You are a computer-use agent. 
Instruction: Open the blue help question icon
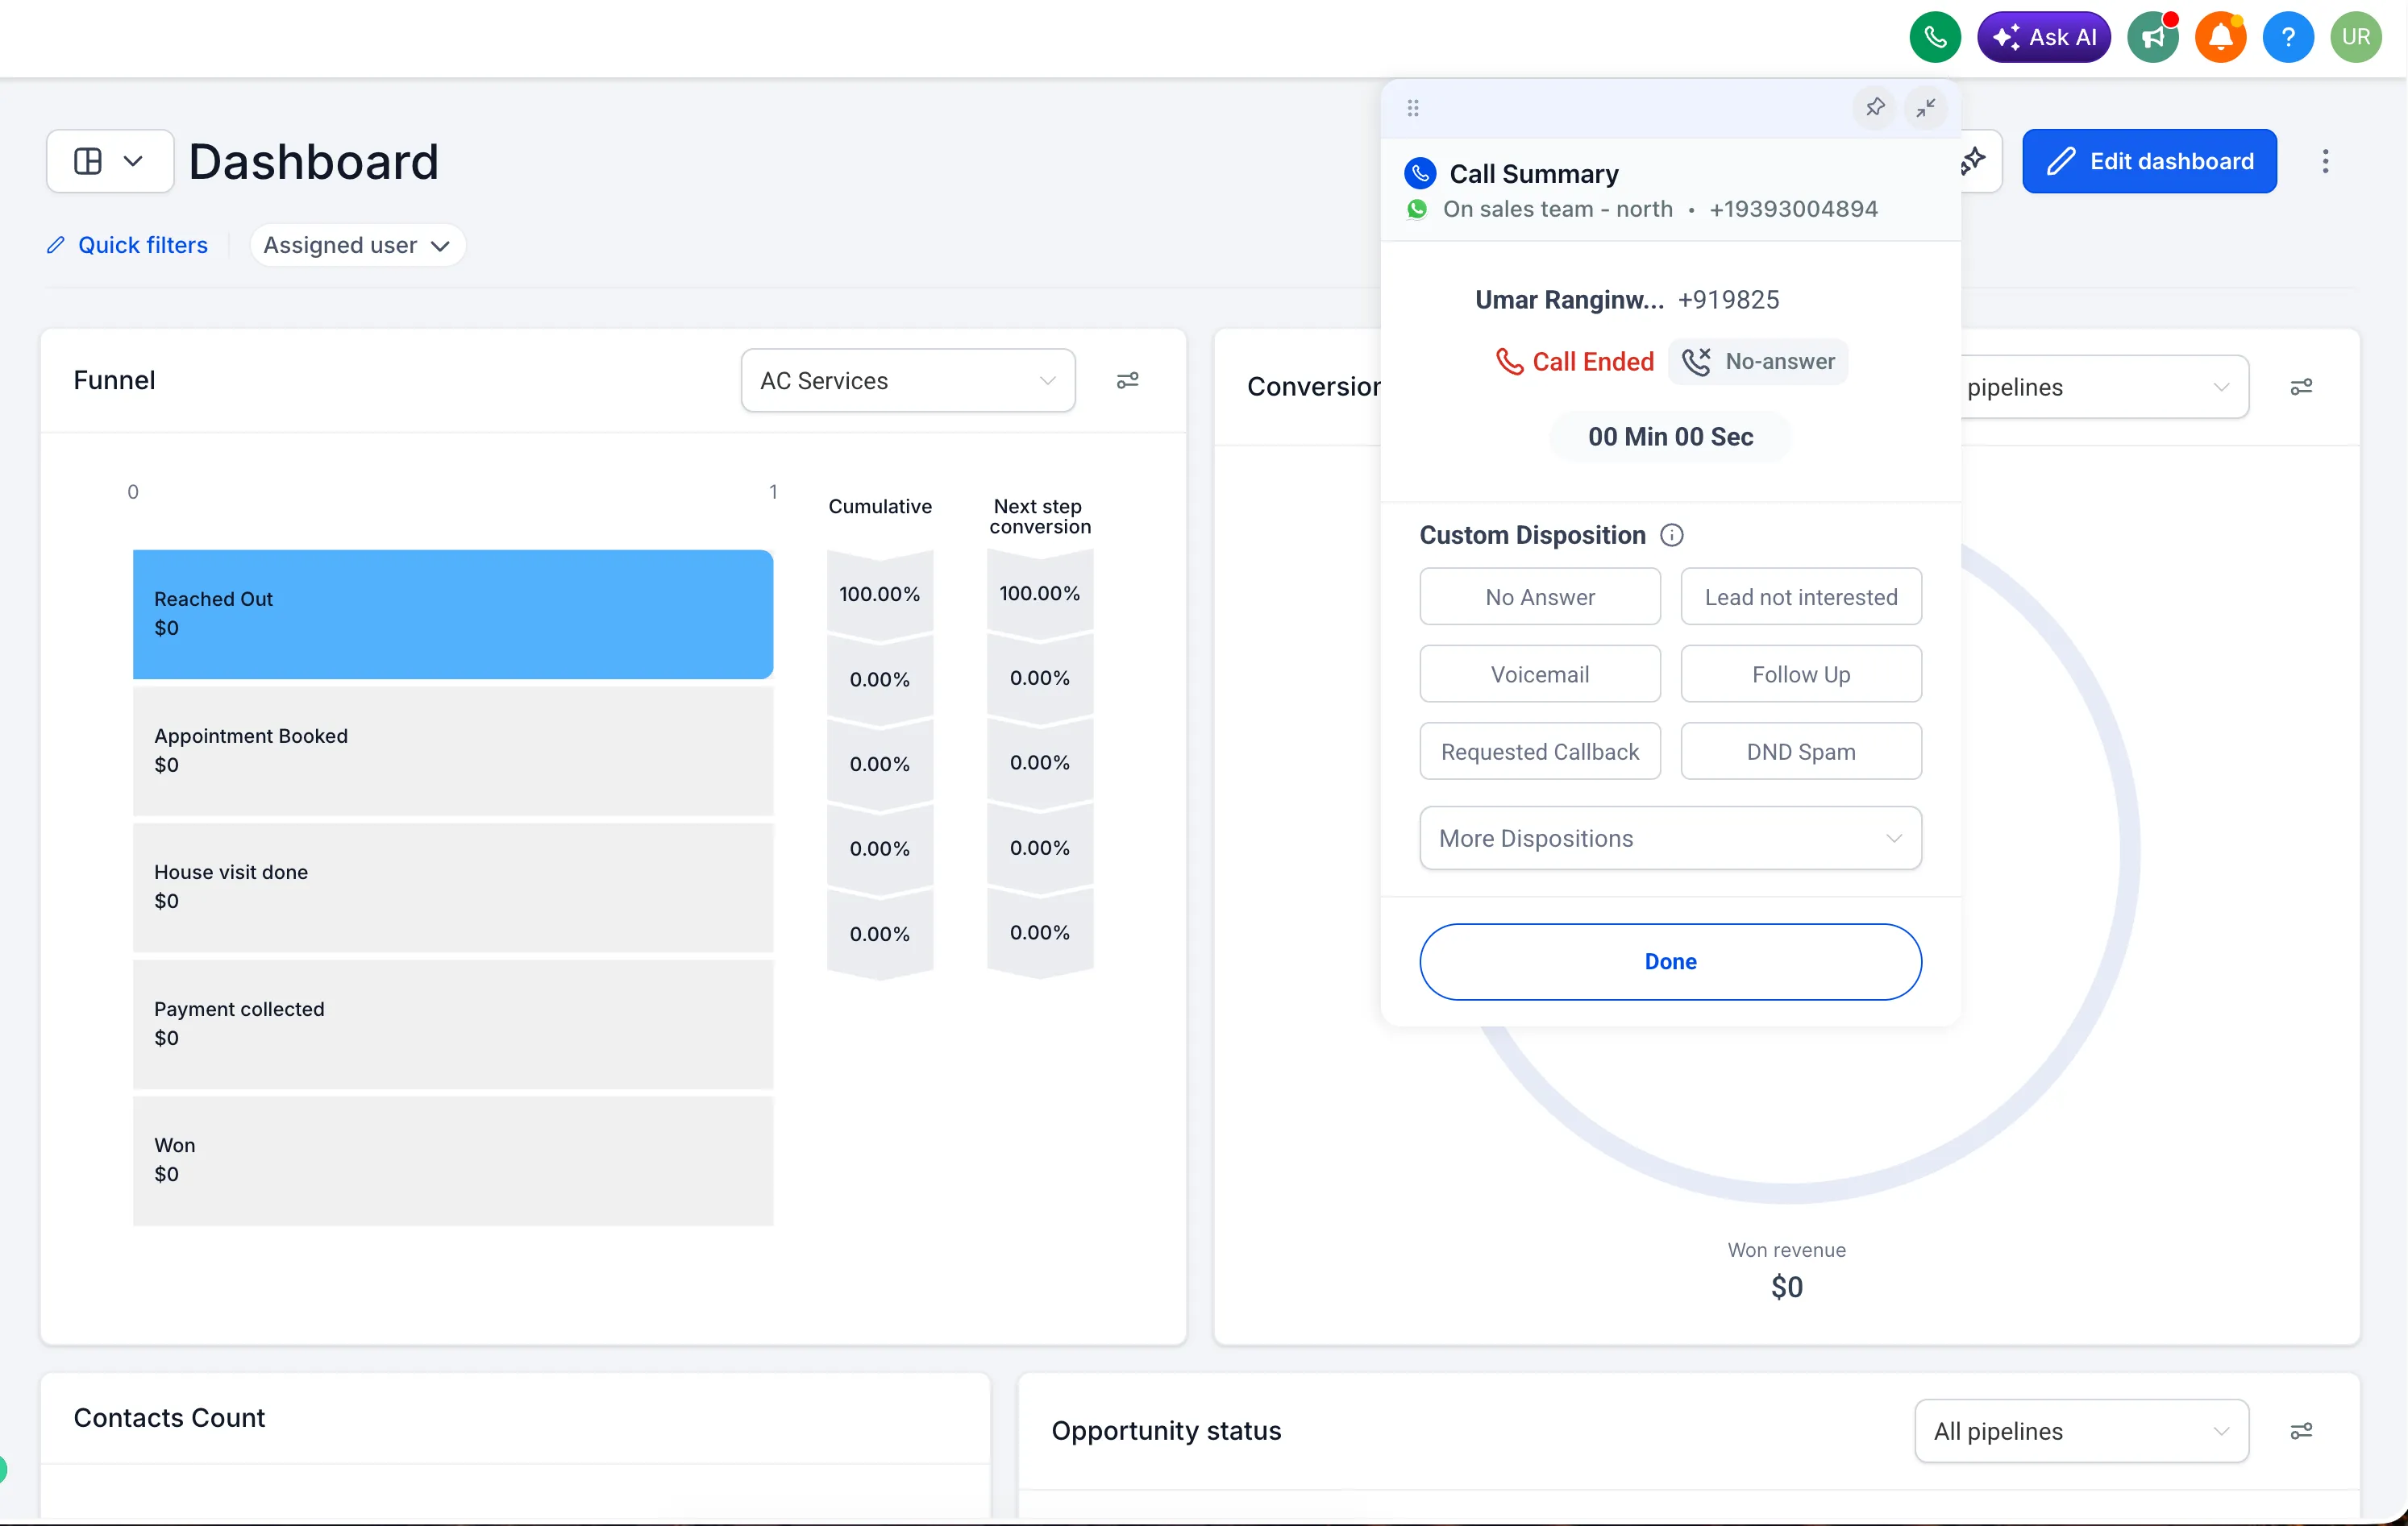[2288, 38]
